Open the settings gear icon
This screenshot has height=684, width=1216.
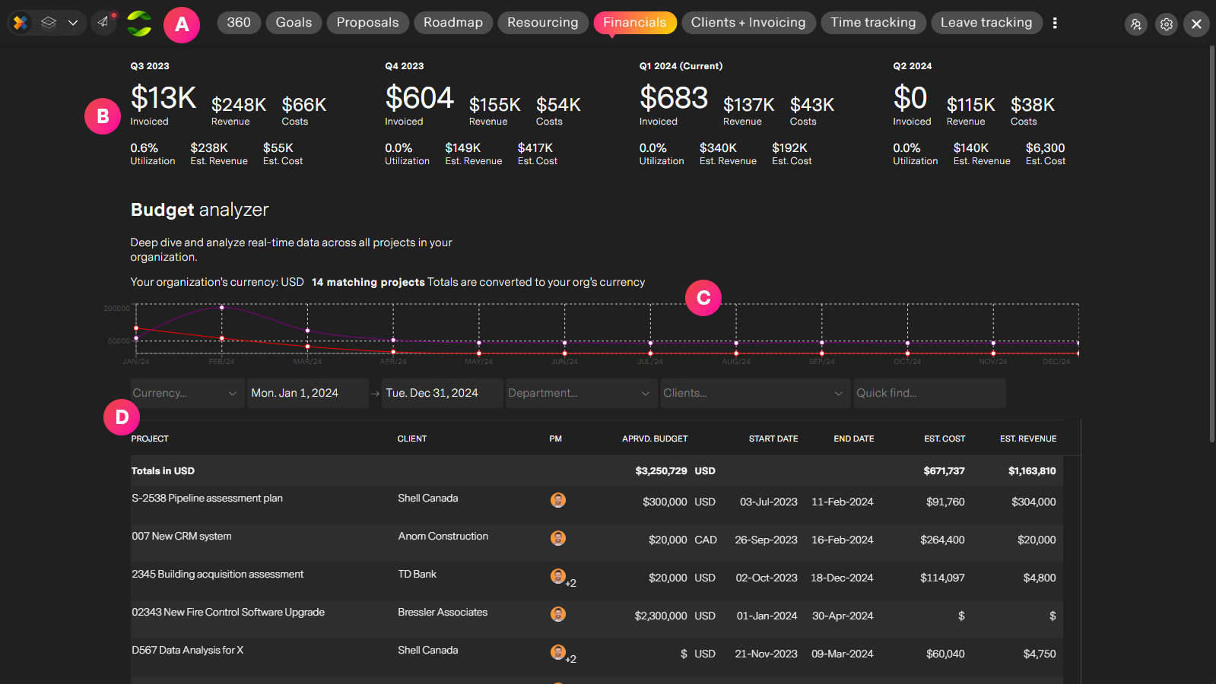point(1167,24)
